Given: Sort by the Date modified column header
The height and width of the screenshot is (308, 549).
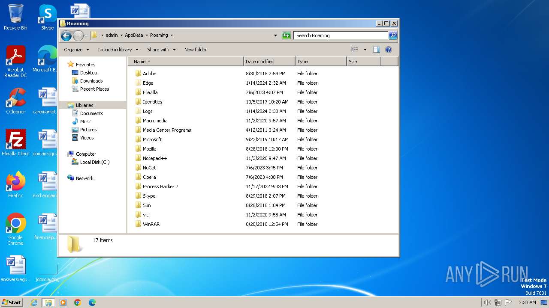Looking at the screenshot, I should (269, 62).
